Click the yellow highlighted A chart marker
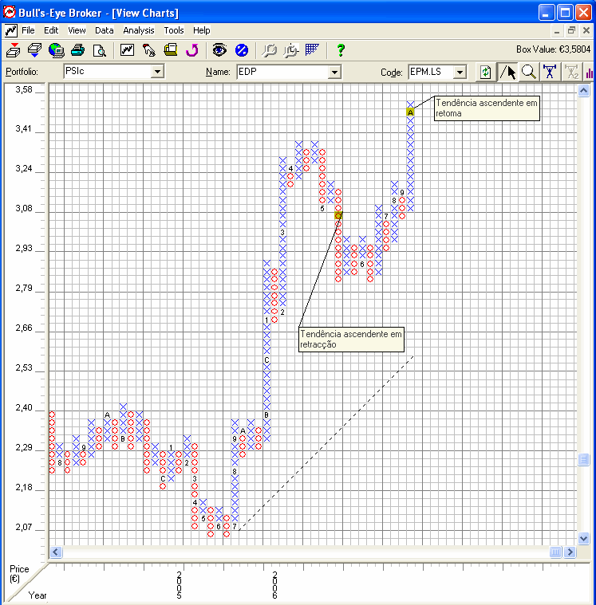 coord(410,112)
